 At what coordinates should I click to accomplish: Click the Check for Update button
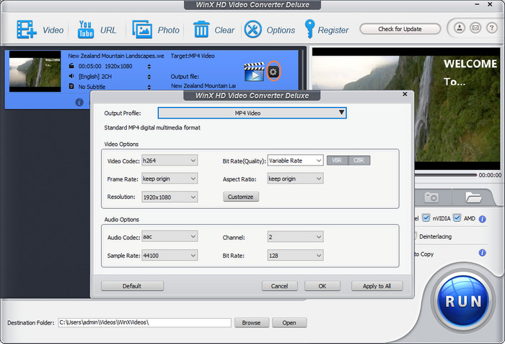pyautogui.click(x=400, y=29)
